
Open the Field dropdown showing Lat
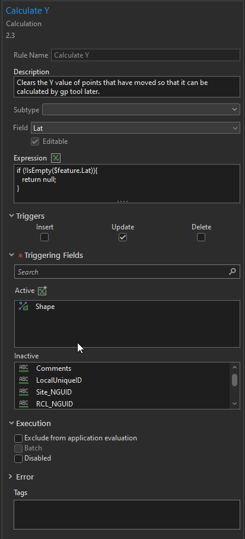pos(135,128)
